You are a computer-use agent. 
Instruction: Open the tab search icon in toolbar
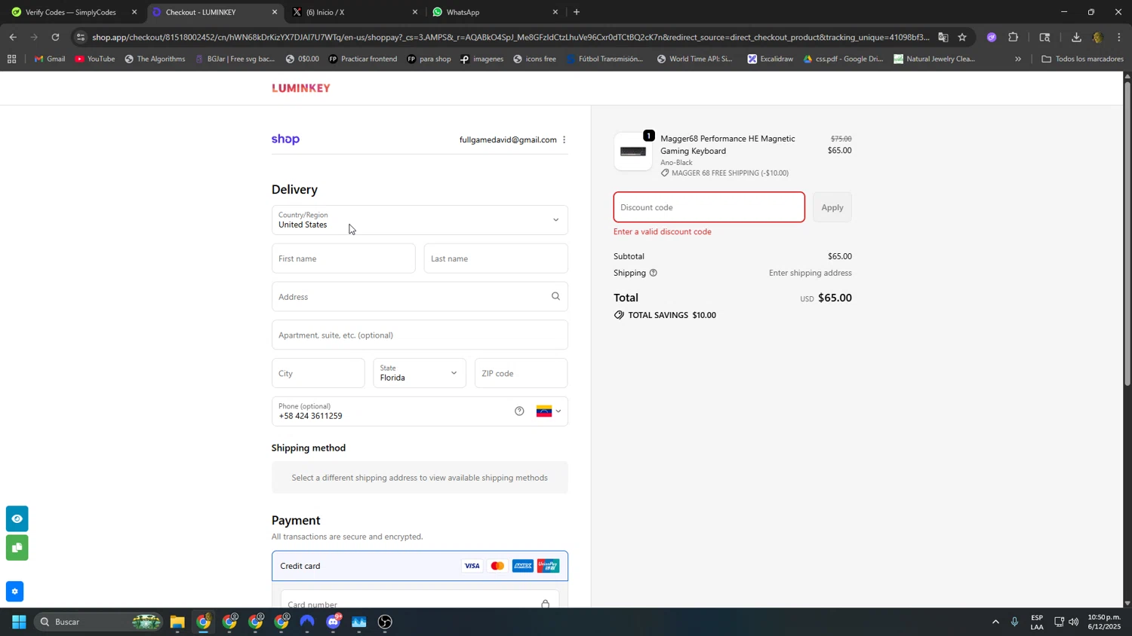pyautogui.click(x=1044, y=37)
